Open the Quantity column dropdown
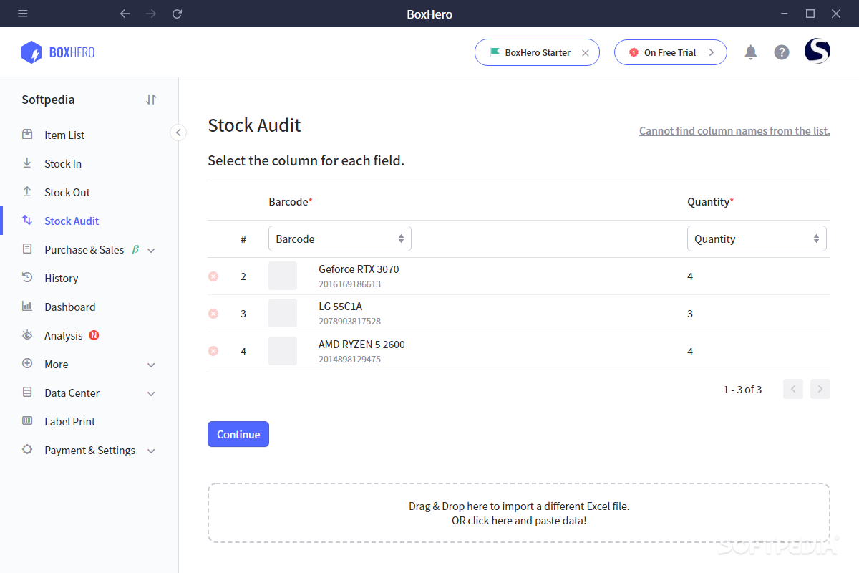The height and width of the screenshot is (573, 859). pyautogui.click(x=757, y=239)
